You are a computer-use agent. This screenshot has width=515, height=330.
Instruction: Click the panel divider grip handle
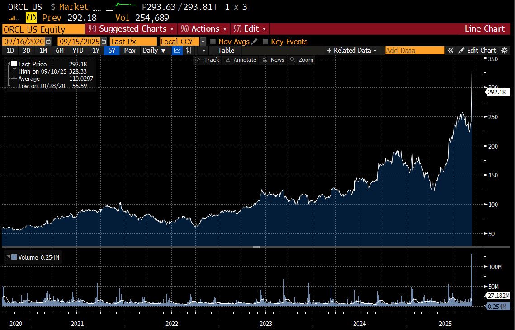pyautogui.click(x=256, y=247)
